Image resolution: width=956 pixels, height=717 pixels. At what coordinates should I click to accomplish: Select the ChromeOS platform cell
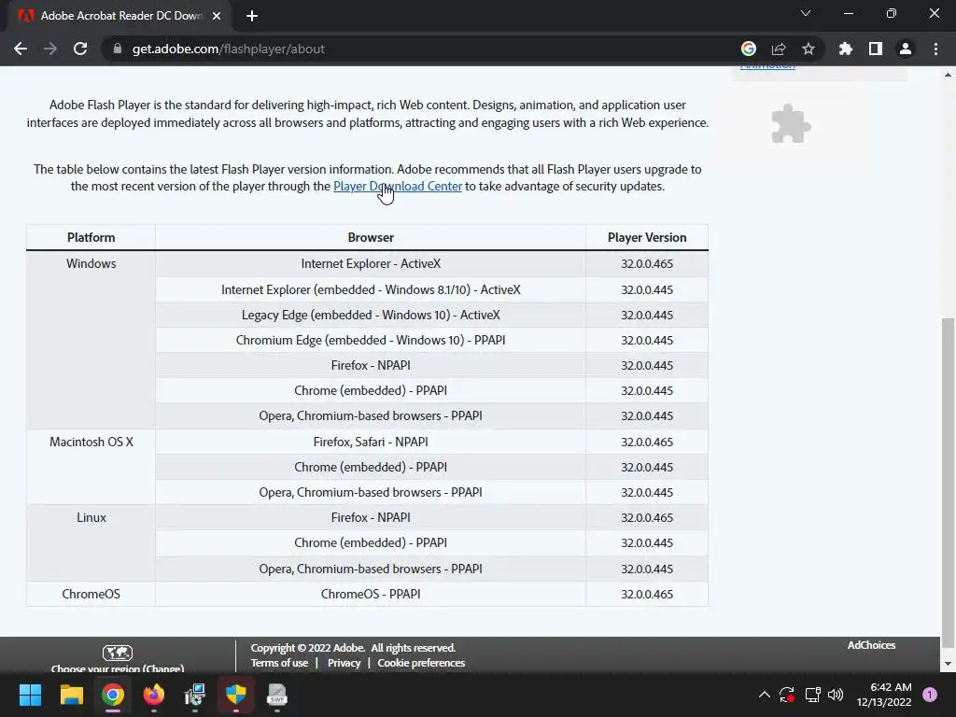[91, 594]
